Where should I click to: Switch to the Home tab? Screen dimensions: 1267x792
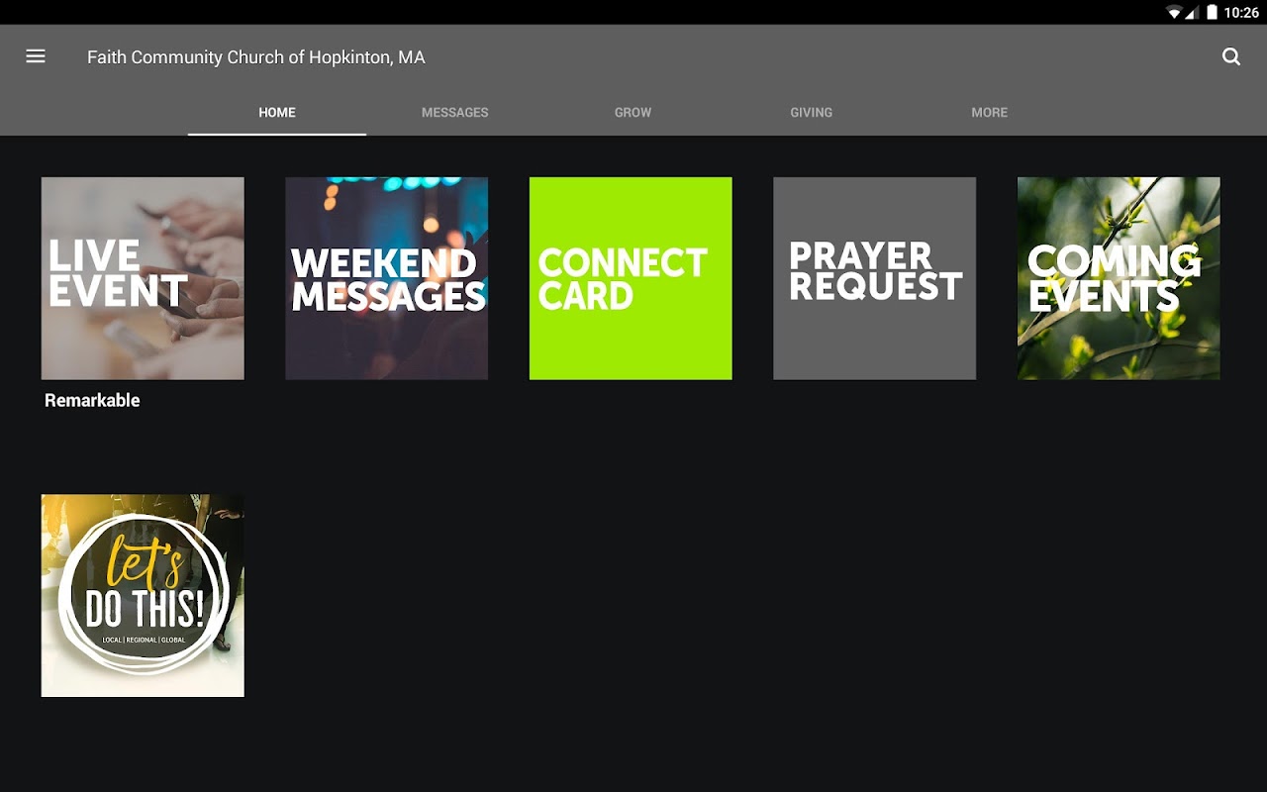pos(277,112)
